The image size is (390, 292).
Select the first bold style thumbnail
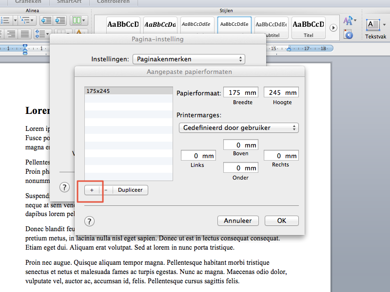(123, 26)
